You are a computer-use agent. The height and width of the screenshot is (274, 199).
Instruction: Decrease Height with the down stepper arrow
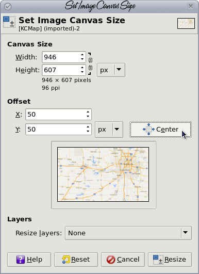pos(82,72)
